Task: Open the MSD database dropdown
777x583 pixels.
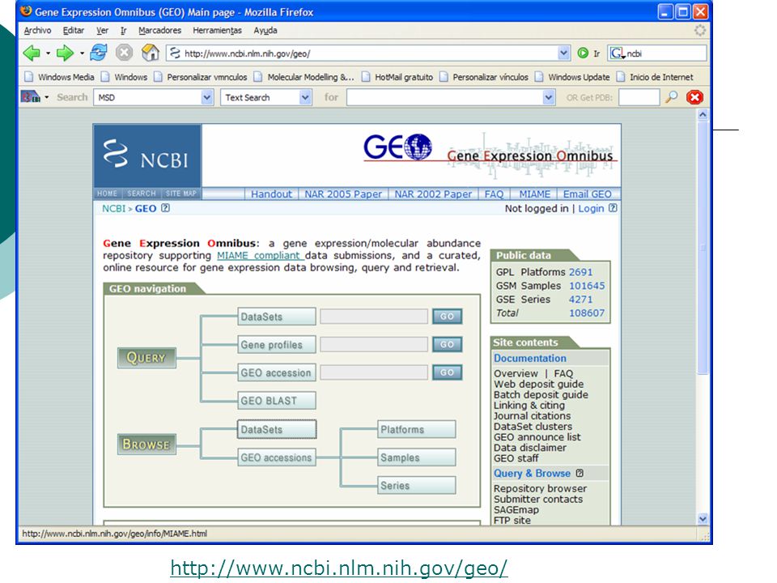Action: pyautogui.click(x=207, y=97)
